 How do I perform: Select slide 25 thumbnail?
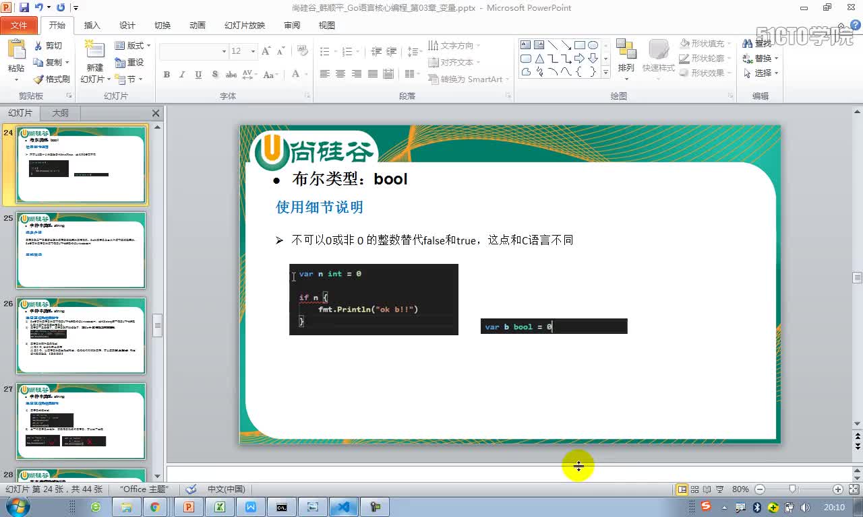coord(81,250)
